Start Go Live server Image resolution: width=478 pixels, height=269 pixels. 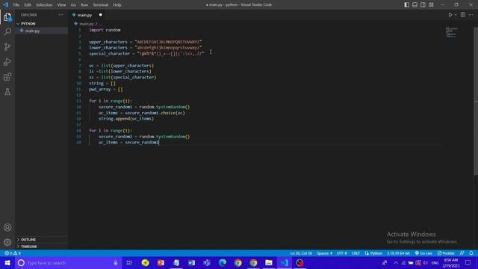[x=423, y=253]
